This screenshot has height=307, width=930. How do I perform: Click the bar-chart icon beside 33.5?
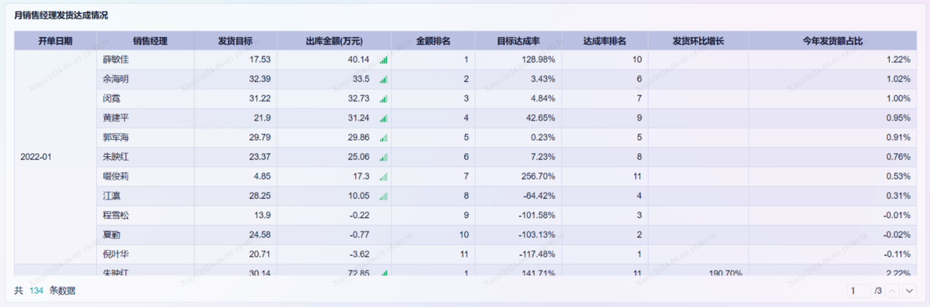pos(383,79)
